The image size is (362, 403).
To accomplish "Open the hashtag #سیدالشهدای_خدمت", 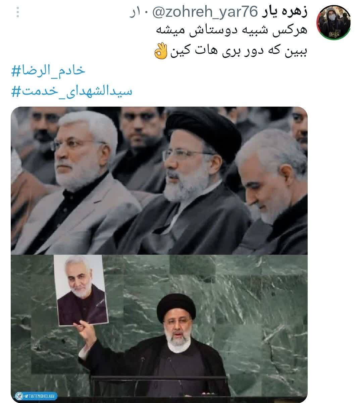I will 72,91.
